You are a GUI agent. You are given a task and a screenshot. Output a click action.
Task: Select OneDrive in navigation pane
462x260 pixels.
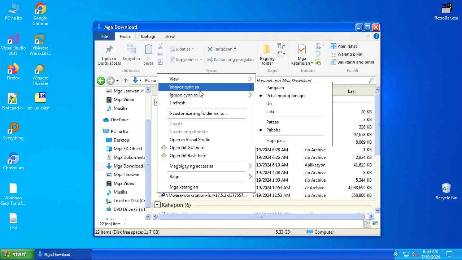pos(119,120)
